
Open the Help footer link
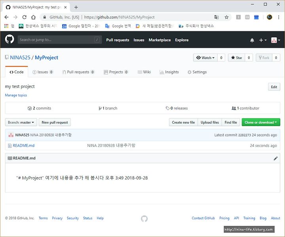100,218
